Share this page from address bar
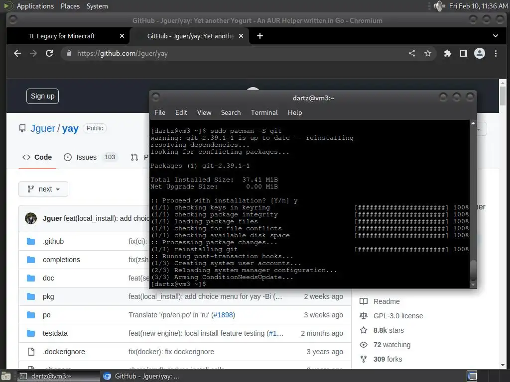 [x=412, y=53]
